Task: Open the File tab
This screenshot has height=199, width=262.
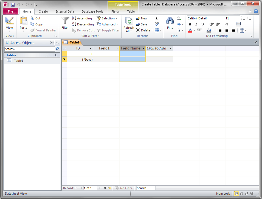Action: (10, 11)
